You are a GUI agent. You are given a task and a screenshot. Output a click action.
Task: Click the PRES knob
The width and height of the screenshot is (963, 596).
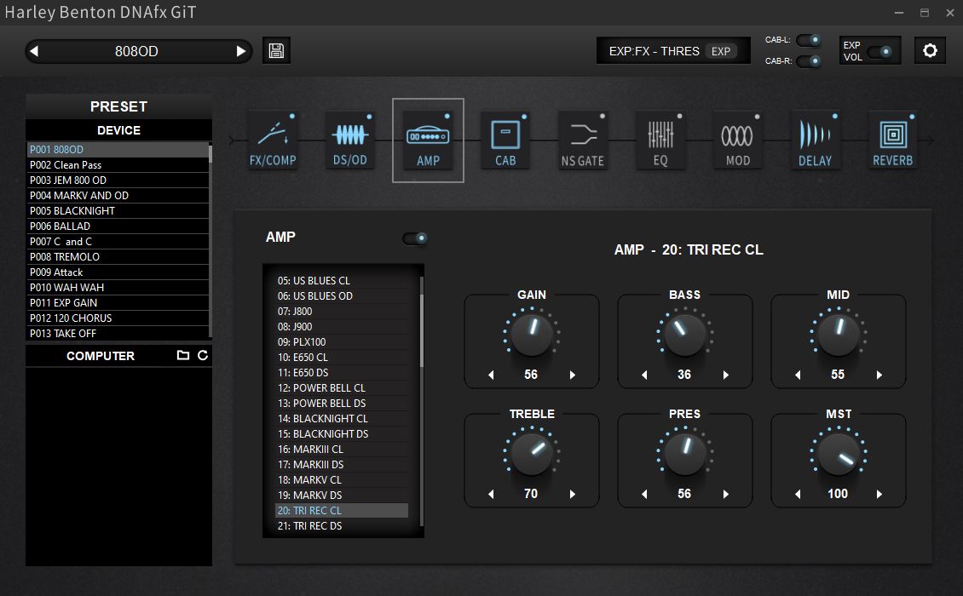(x=685, y=454)
